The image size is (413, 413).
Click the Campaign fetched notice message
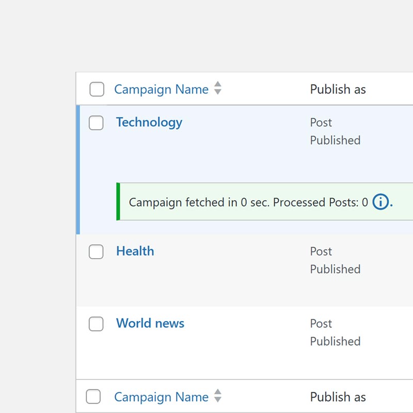[248, 202]
